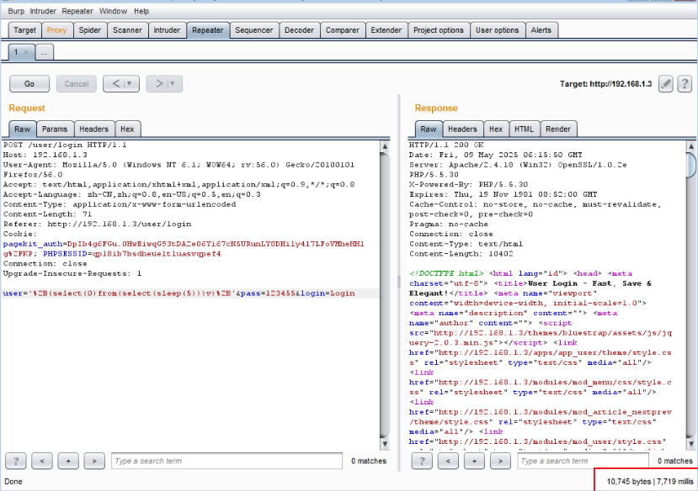Go to previous request search match
Screen dimensions: 698x491
[42, 461]
